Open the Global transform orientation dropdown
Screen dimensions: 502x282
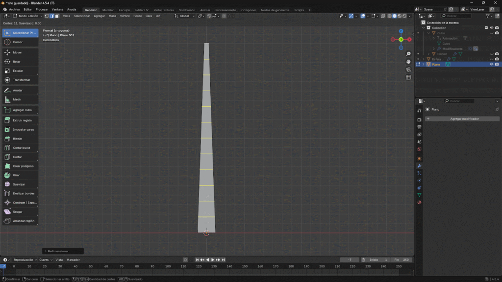[x=185, y=16]
